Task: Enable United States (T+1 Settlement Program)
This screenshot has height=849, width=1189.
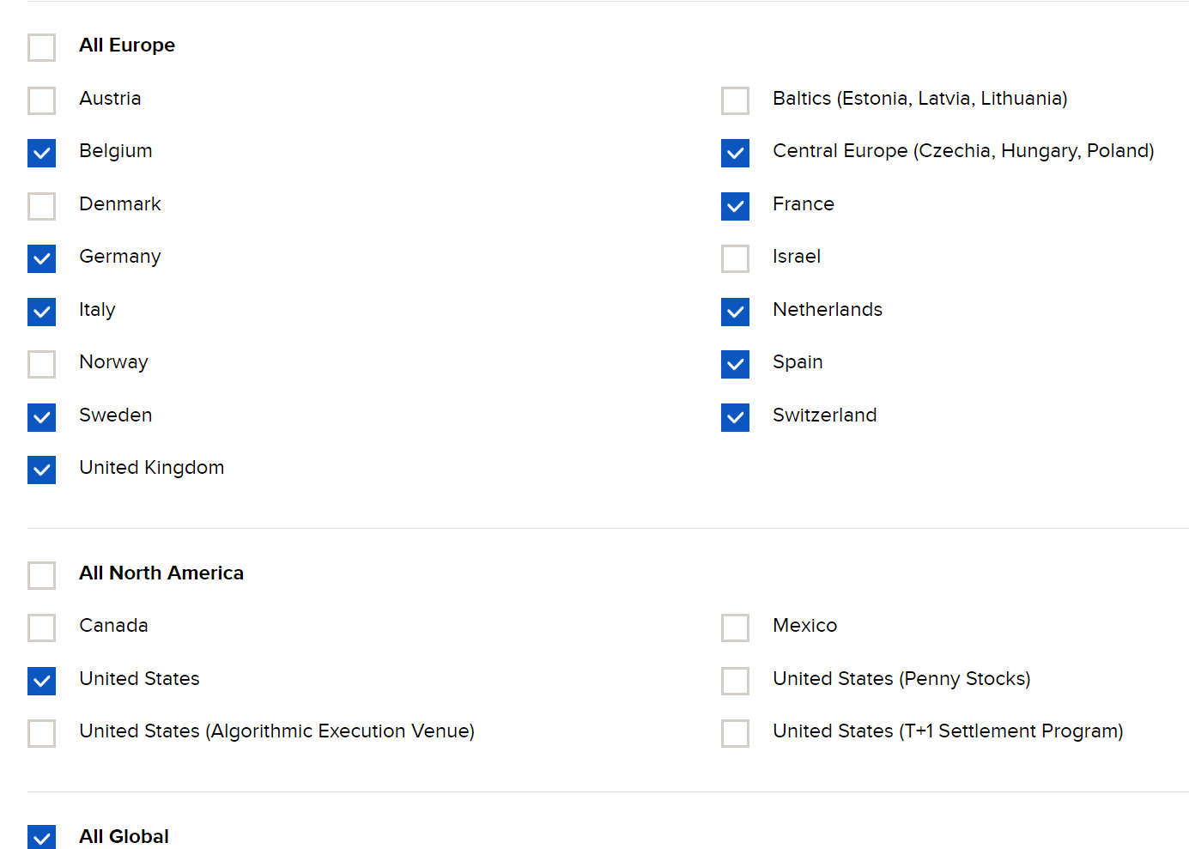Action: (x=735, y=733)
